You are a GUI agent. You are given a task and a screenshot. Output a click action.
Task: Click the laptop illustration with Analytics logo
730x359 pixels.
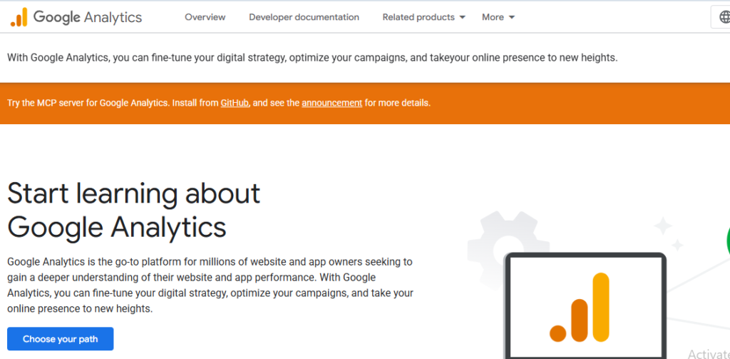coord(585,306)
